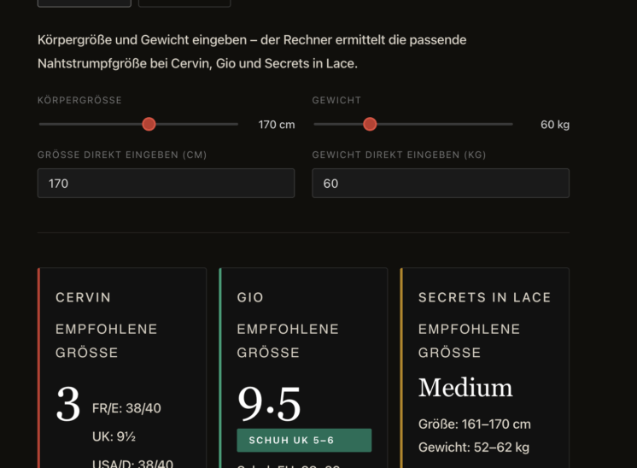Select the Cervin card heading

point(84,297)
